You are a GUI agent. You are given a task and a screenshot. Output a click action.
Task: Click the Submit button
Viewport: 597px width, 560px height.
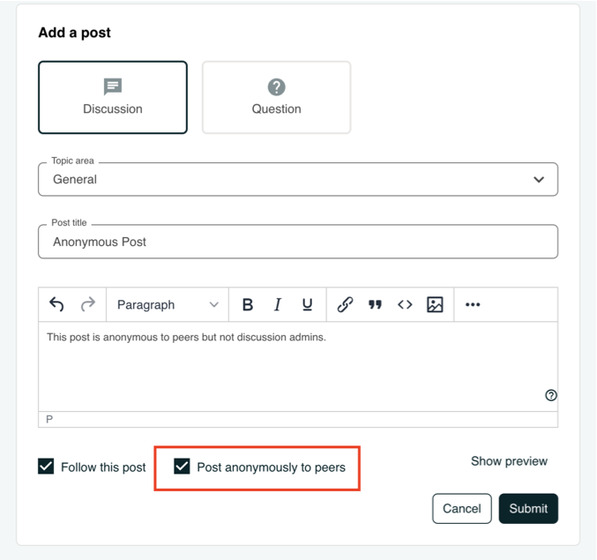click(x=528, y=509)
